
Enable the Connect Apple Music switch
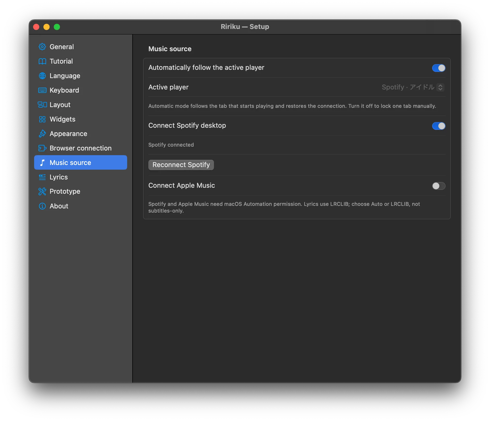pos(439,186)
